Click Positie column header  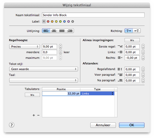(x=61, y=89)
